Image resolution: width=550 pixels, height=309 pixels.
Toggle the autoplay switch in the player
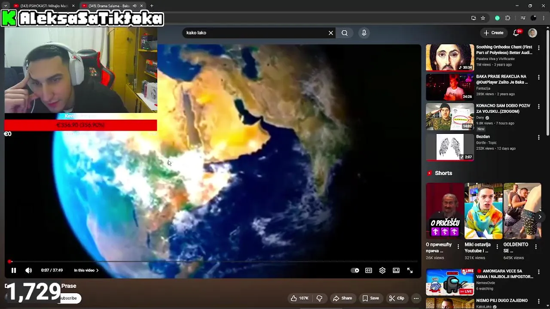[x=355, y=270]
